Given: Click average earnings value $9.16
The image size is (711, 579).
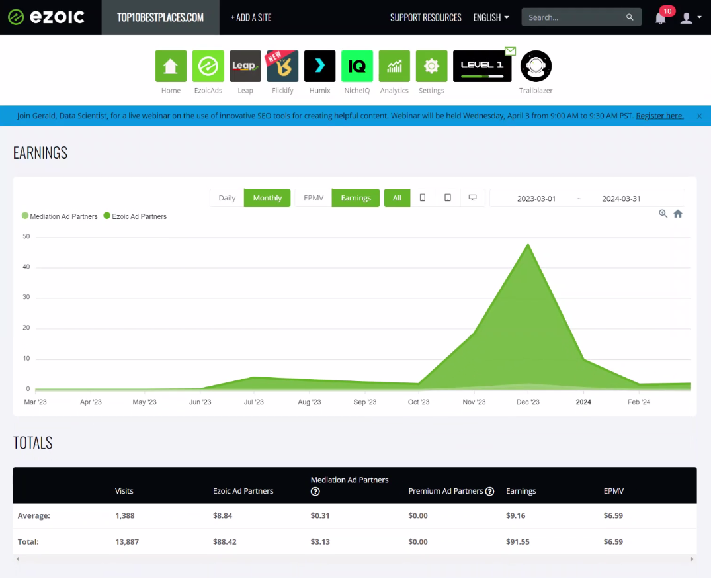Looking at the screenshot, I should pyautogui.click(x=516, y=516).
